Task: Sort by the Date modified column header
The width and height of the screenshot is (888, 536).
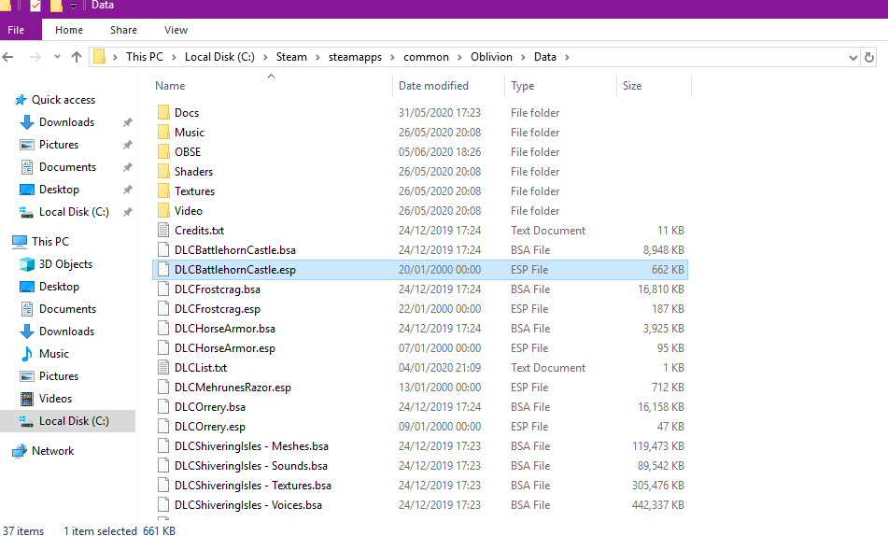Action: coord(434,86)
